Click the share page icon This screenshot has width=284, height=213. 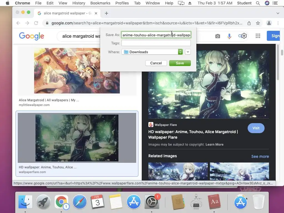point(249,23)
